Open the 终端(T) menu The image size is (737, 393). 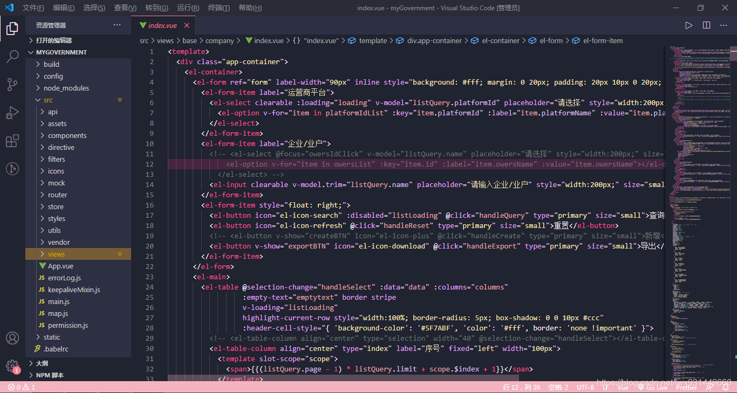click(x=219, y=8)
